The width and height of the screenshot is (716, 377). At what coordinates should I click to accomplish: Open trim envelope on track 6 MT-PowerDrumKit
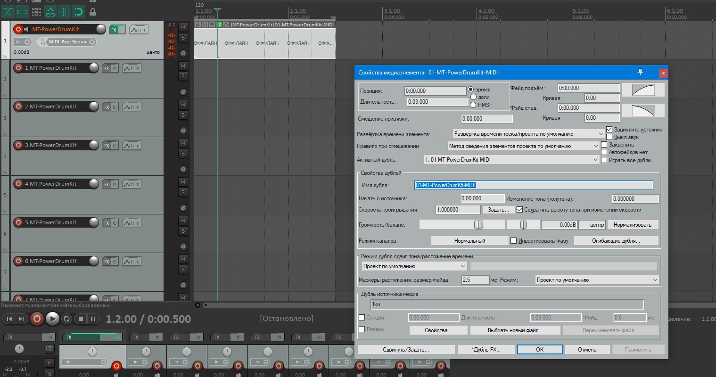(x=132, y=262)
